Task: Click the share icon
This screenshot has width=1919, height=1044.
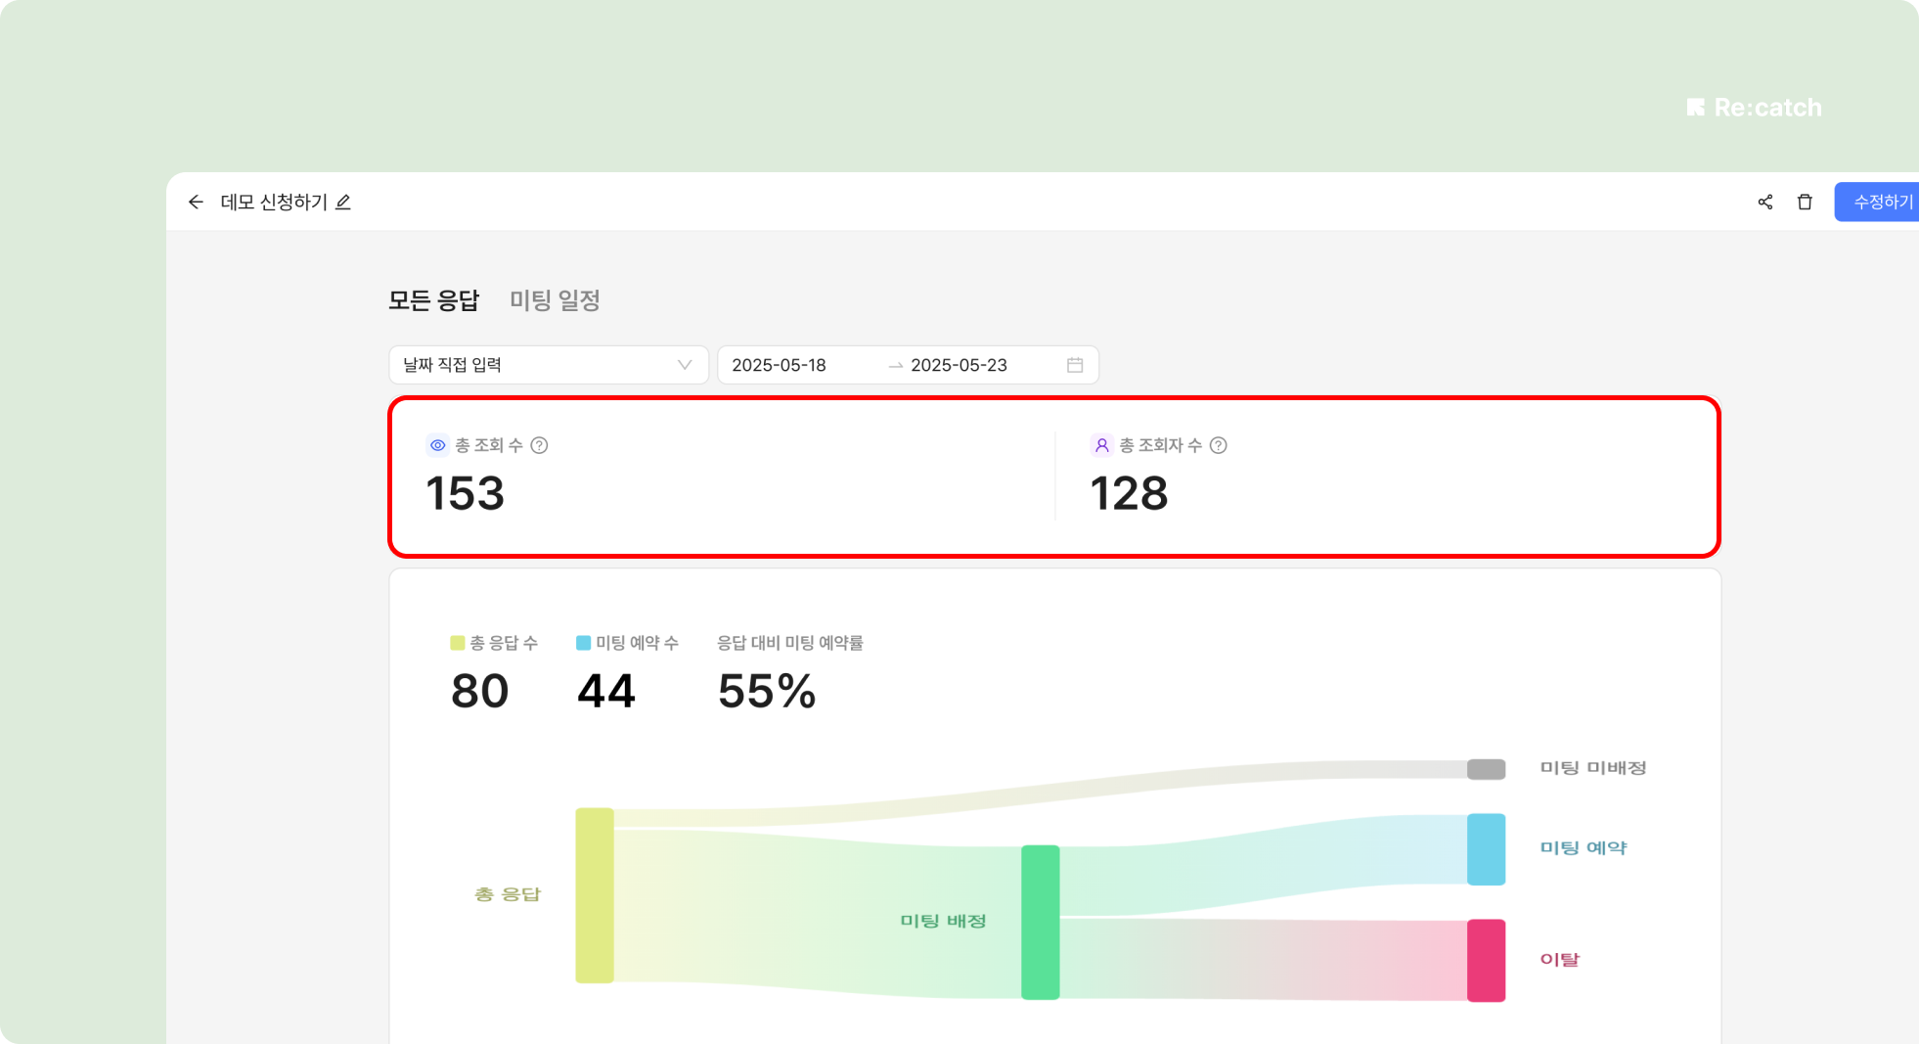Action: pos(1764,202)
